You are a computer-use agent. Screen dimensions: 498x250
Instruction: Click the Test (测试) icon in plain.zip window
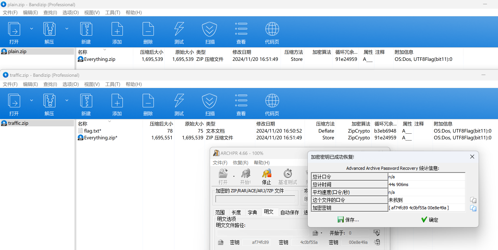(179, 33)
